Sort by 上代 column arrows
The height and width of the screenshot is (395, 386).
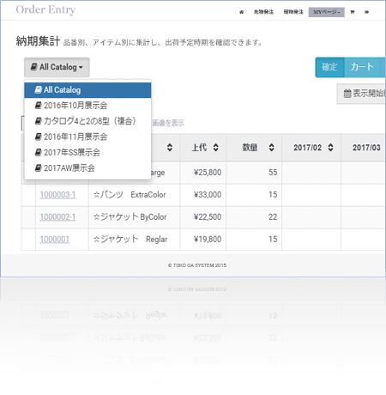(216, 148)
